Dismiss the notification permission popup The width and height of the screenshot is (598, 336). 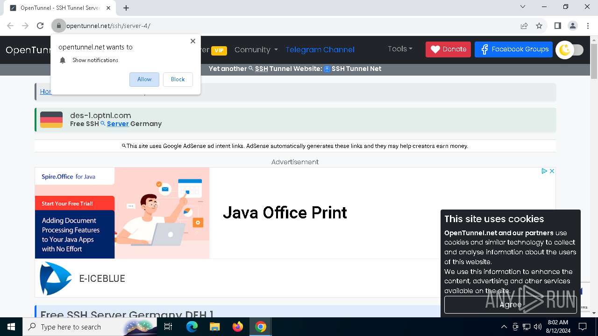(x=192, y=41)
